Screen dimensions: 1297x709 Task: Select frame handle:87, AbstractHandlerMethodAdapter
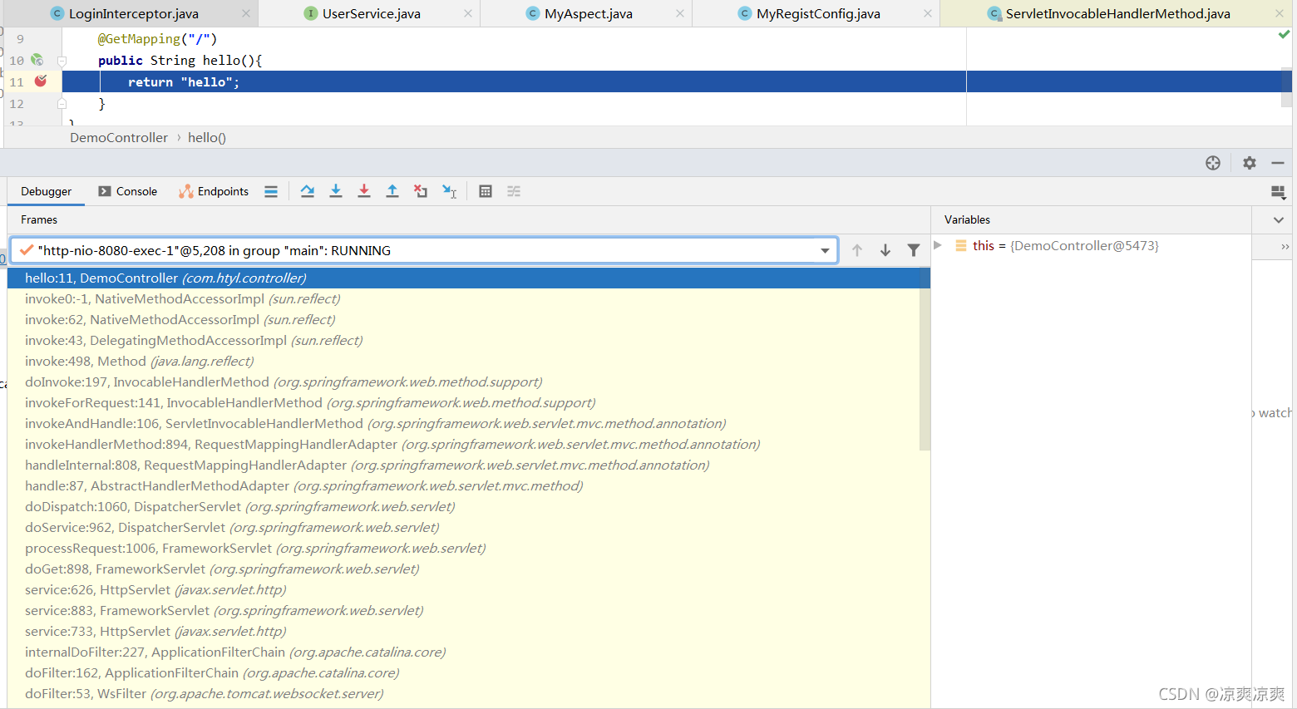[464, 485]
